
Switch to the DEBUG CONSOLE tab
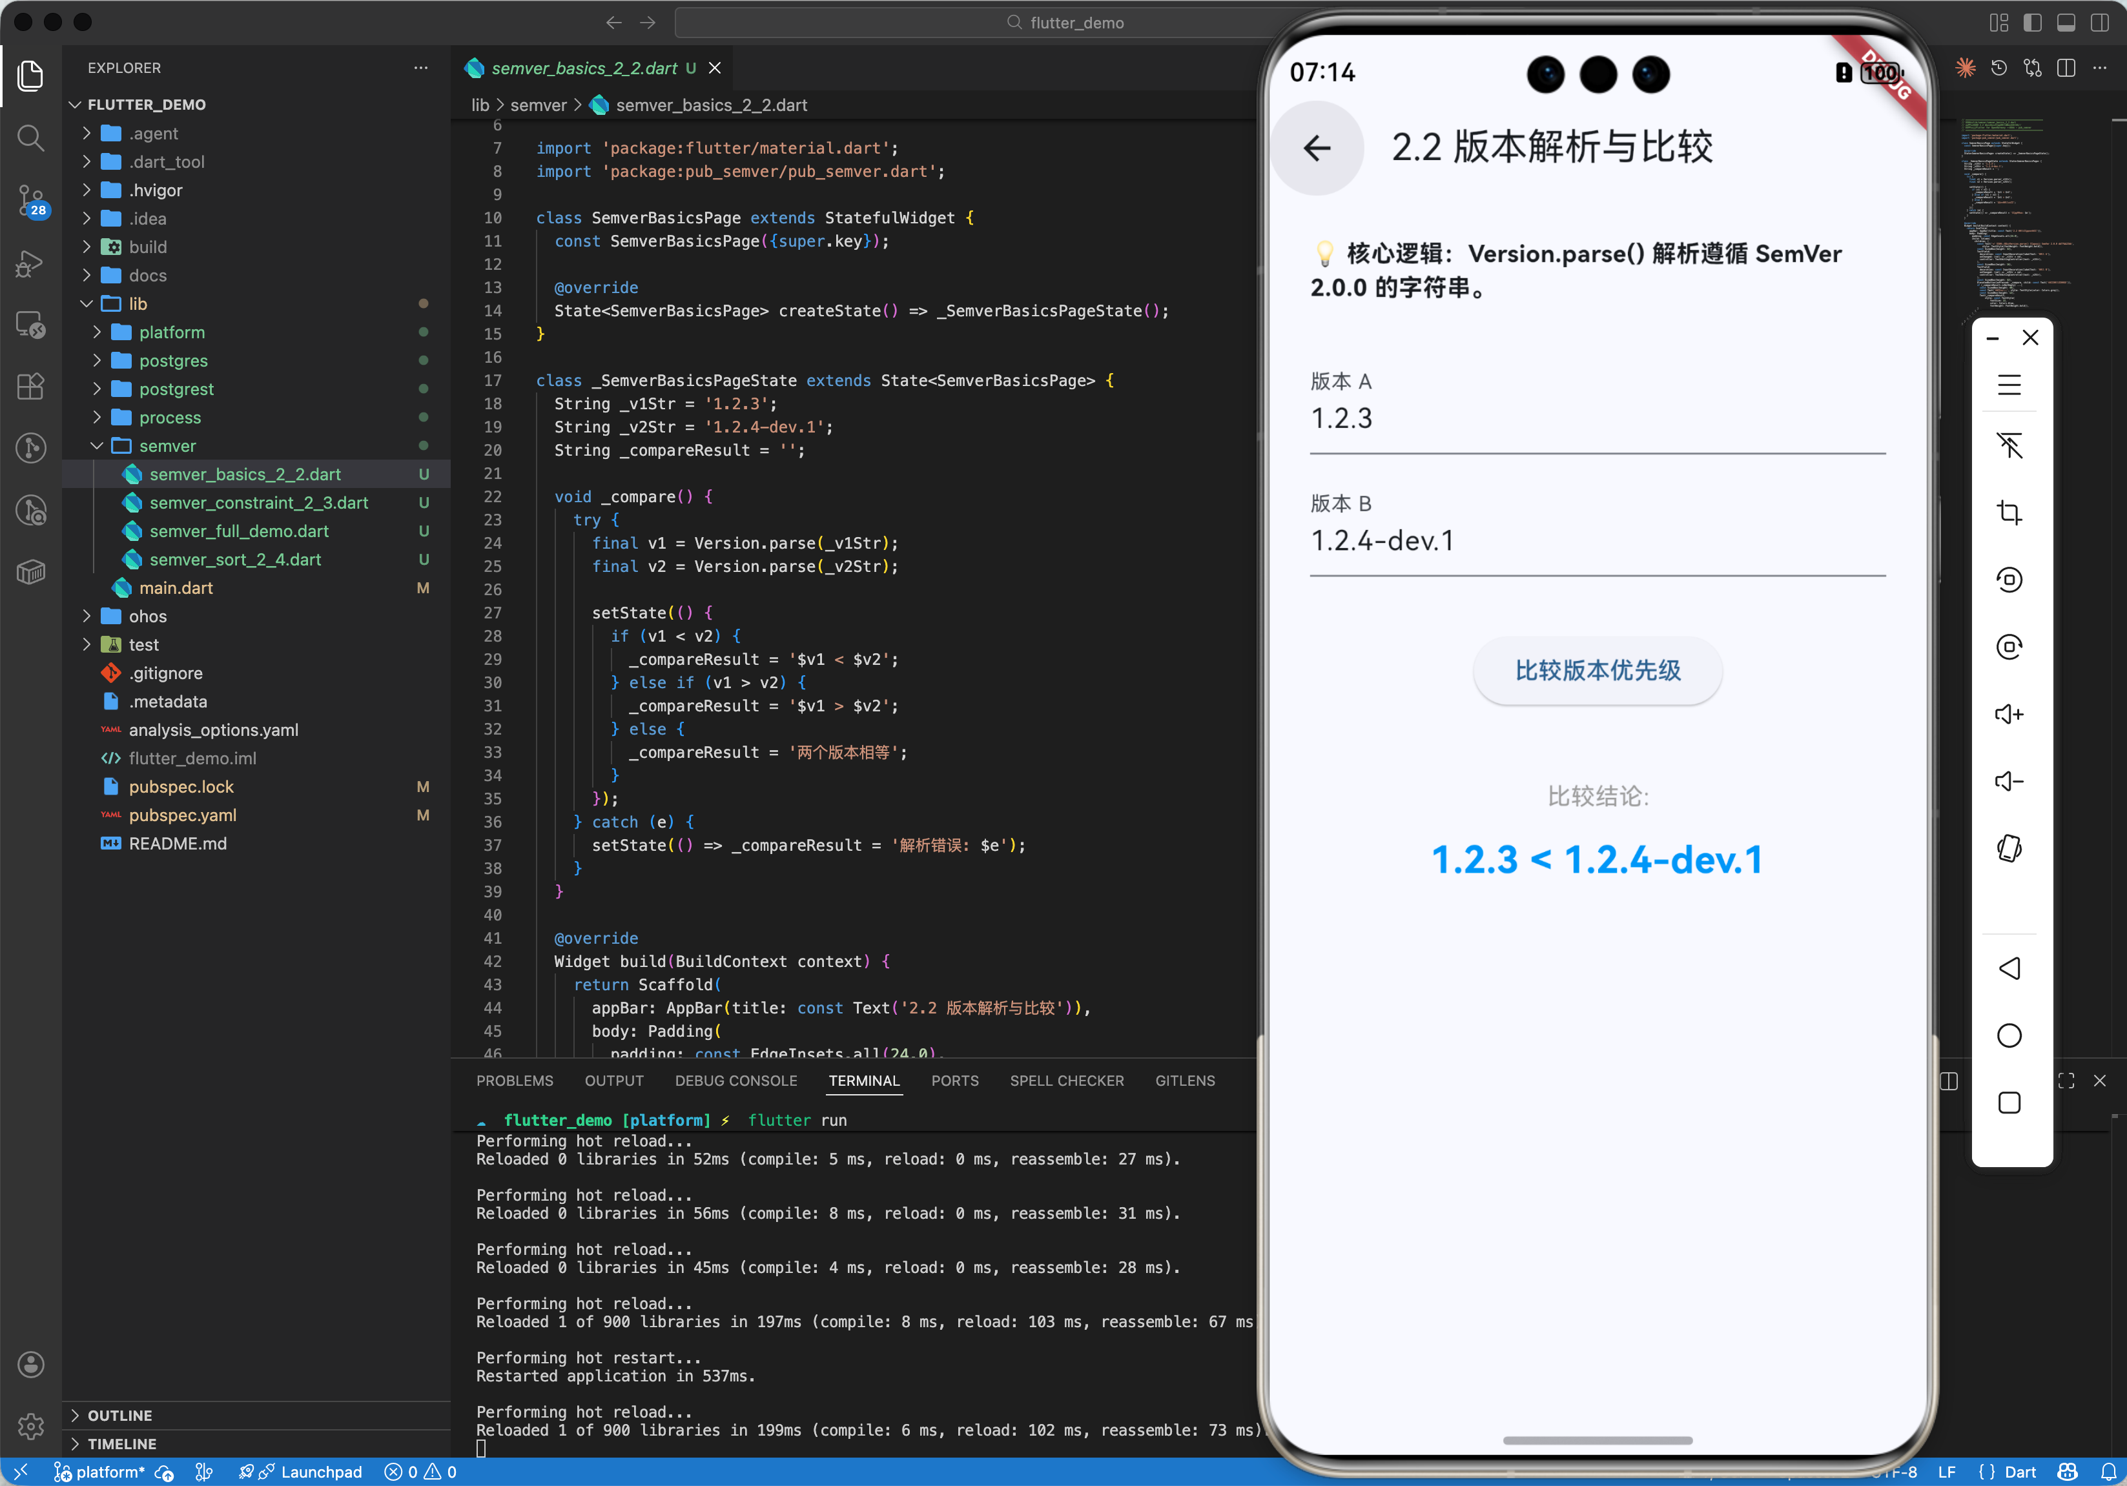[735, 1081]
